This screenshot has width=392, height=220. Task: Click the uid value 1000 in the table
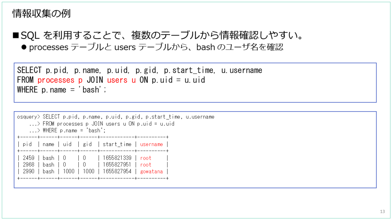(x=69, y=171)
